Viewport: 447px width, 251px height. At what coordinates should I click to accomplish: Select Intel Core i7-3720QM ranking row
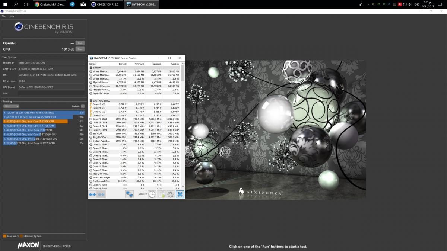click(x=44, y=134)
